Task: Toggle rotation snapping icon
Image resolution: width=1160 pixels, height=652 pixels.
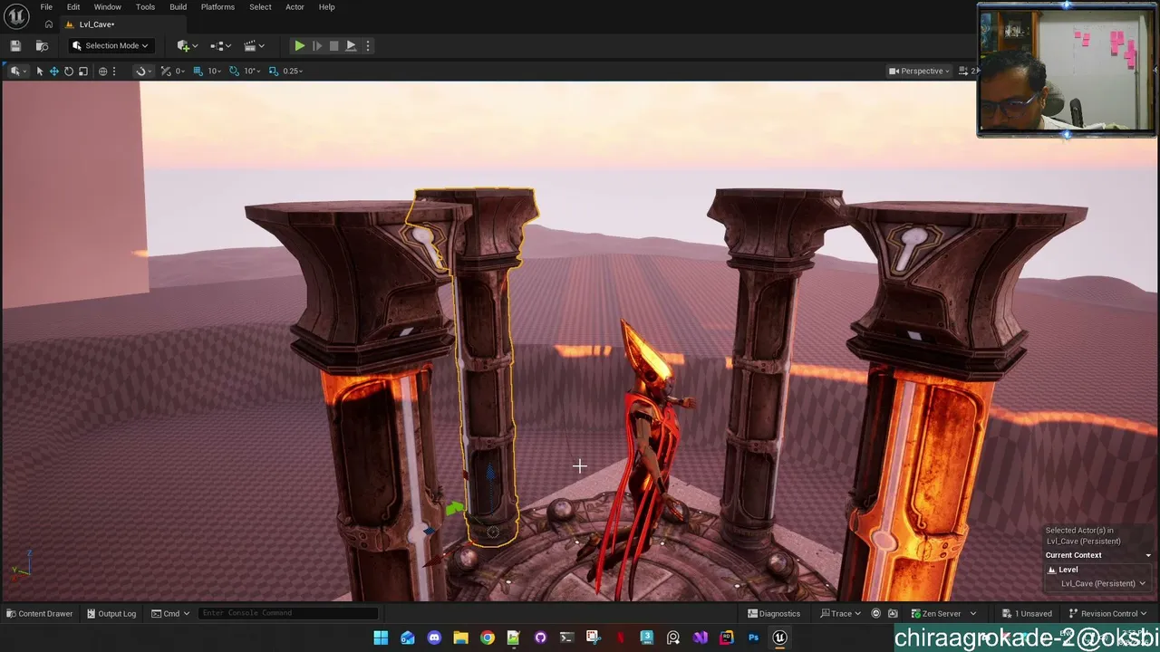Action: tap(234, 71)
